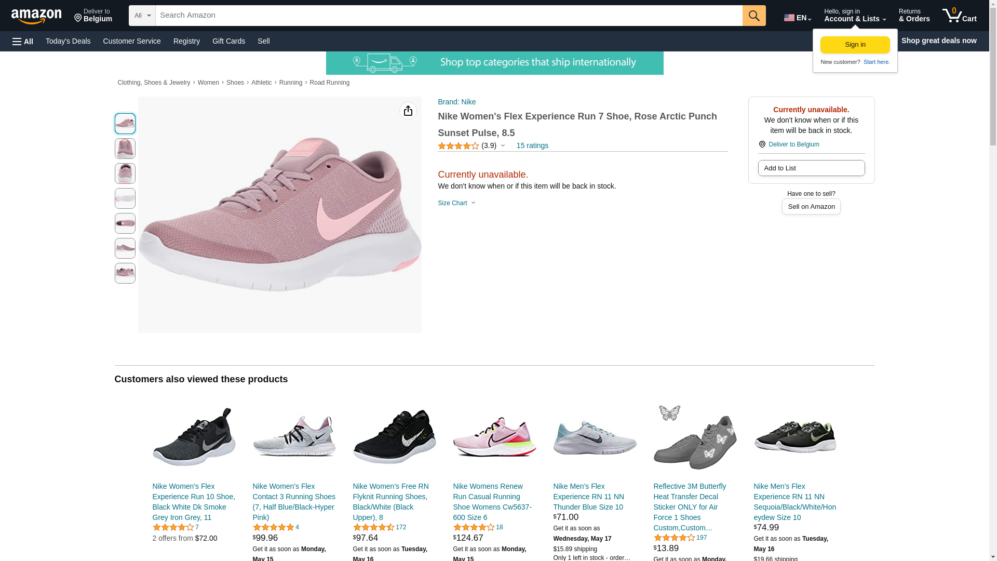Go to Customer Service

coord(132,41)
